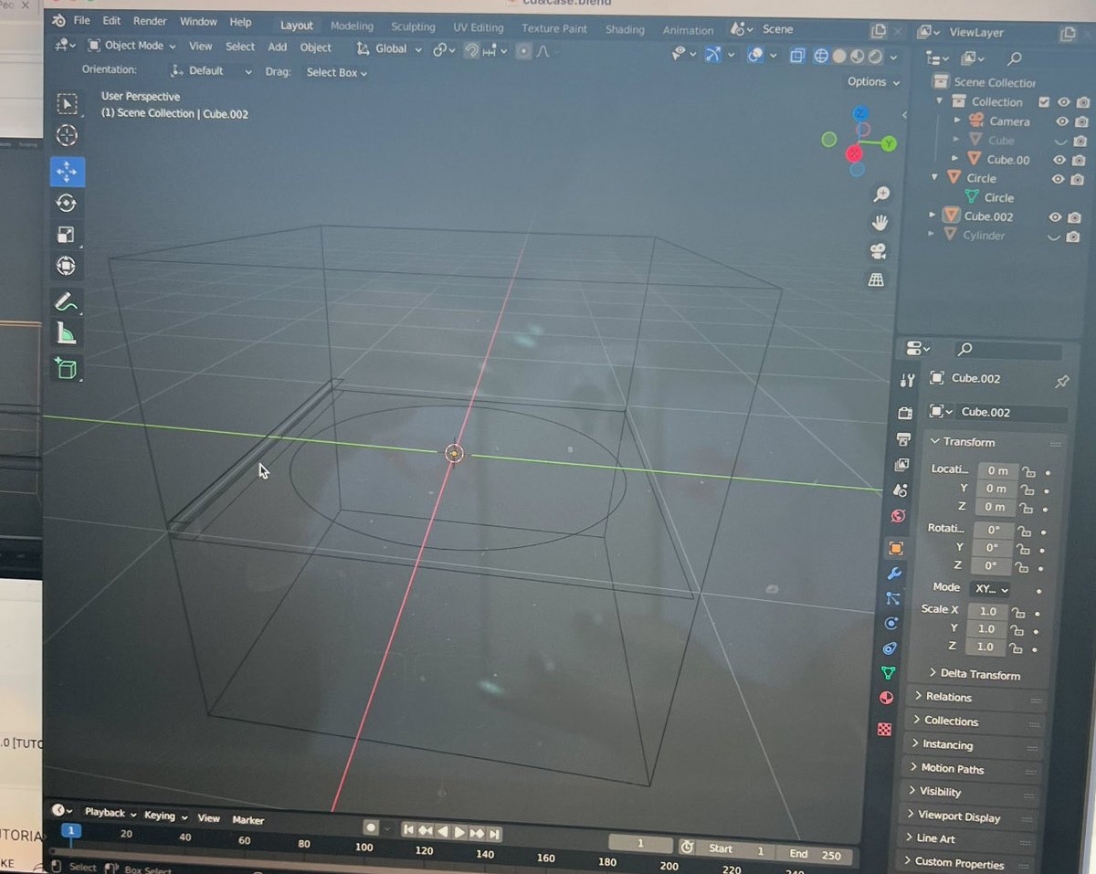Open the Modifiers wrench properties tab
This screenshot has width=1096, height=874.
pyautogui.click(x=894, y=574)
